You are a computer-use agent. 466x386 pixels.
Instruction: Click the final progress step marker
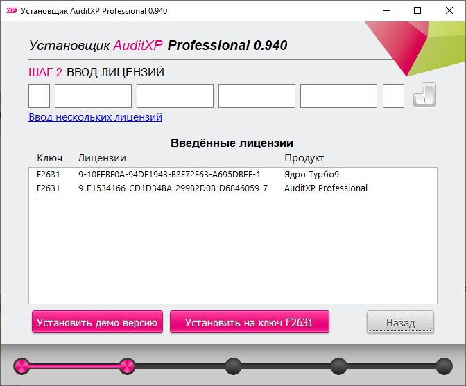tap(445, 366)
